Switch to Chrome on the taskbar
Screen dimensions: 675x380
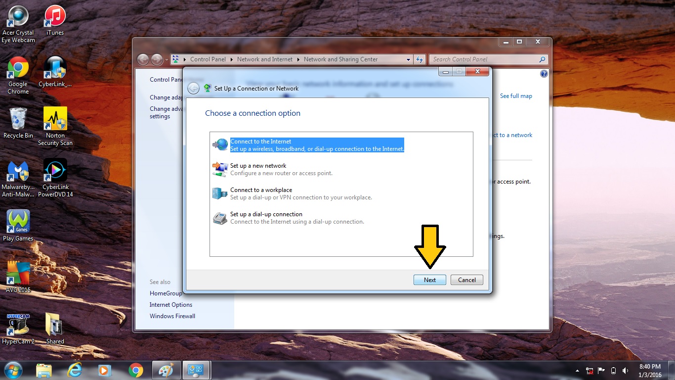[135, 370]
